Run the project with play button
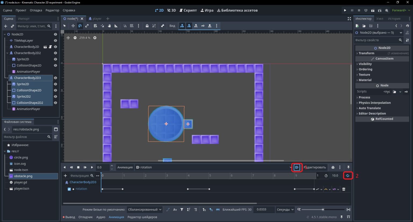The width and height of the screenshot is (413, 222). click(x=345, y=10)
